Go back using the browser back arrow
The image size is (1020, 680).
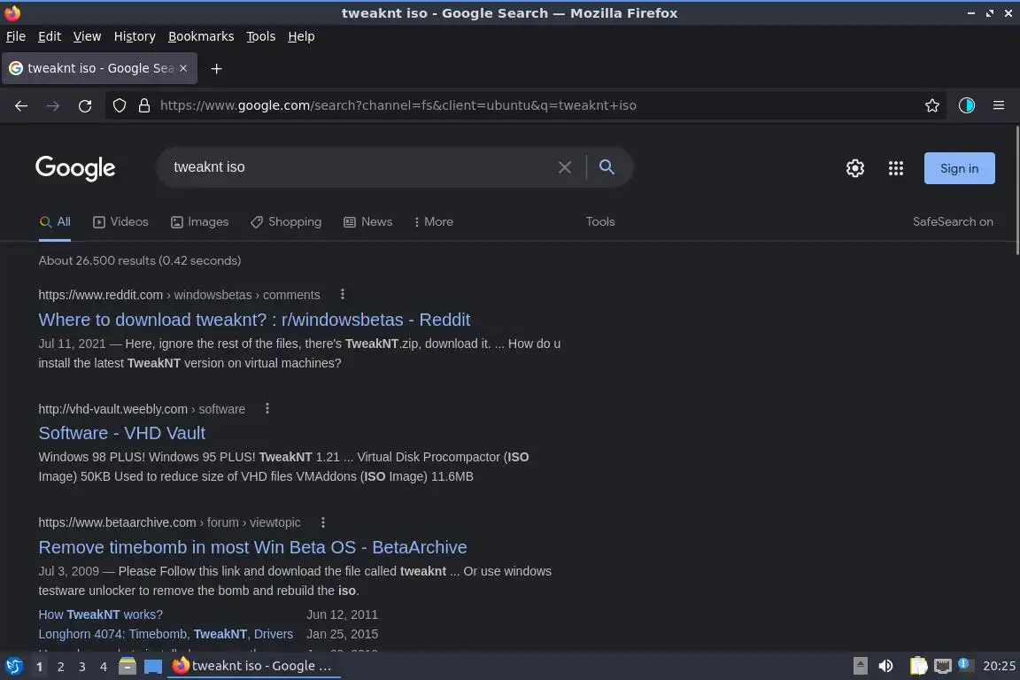21,105
